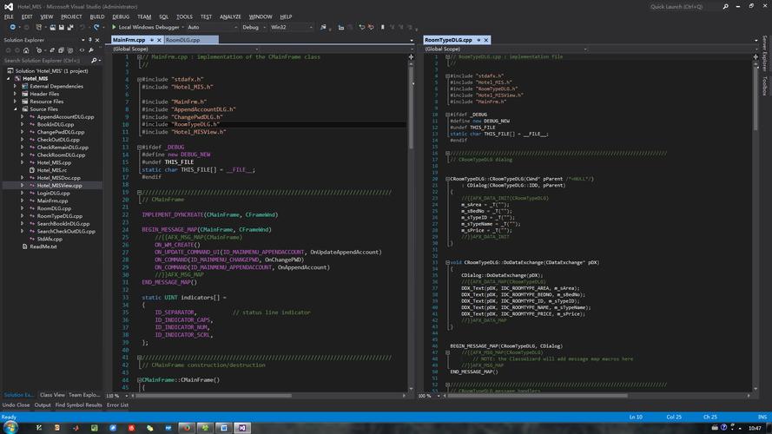Click the Home icon in Solution Explorer
The width and height of the screenshot is (772, 434).
tap(26, 50)
